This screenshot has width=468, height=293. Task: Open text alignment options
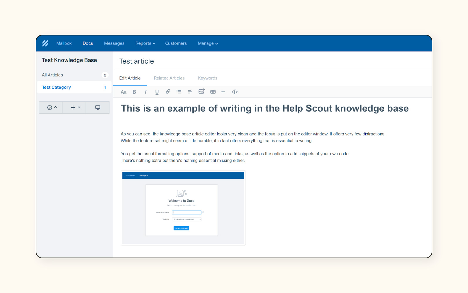(190, 92)
